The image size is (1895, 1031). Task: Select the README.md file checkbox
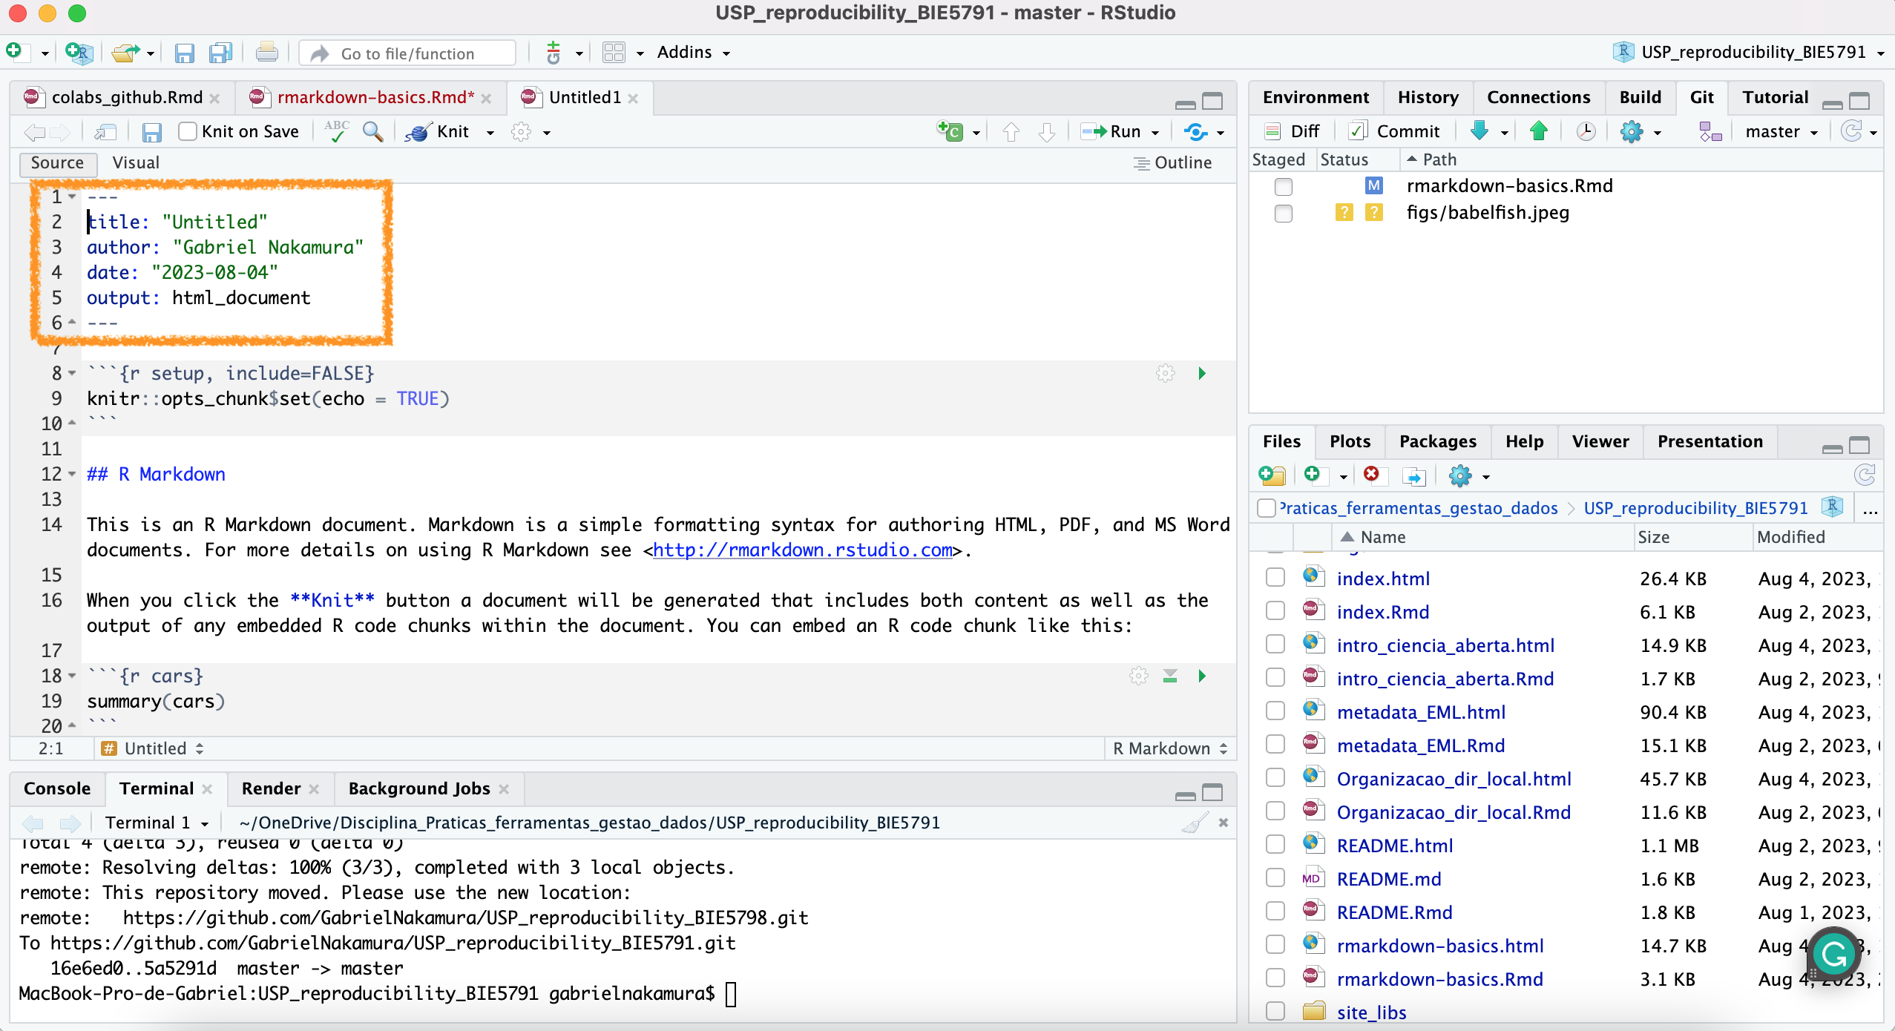tap(1275, 878)
